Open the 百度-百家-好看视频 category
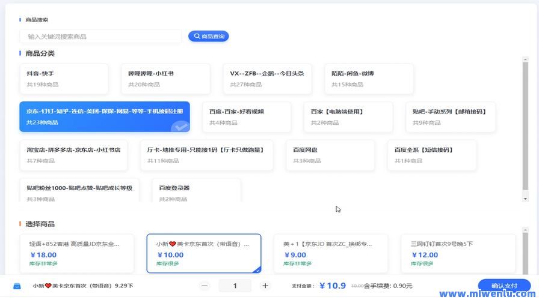539x300 pixels. (x=247, y=117)
